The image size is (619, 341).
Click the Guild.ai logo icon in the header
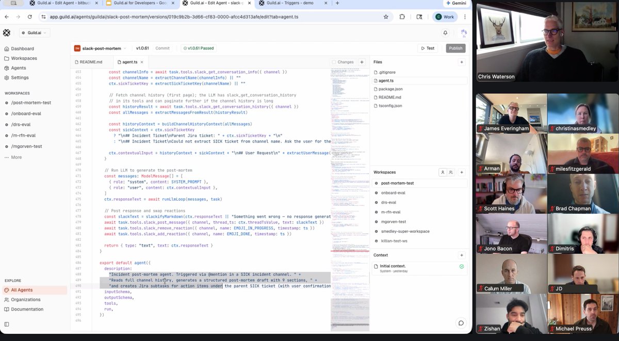pos(7,33)
